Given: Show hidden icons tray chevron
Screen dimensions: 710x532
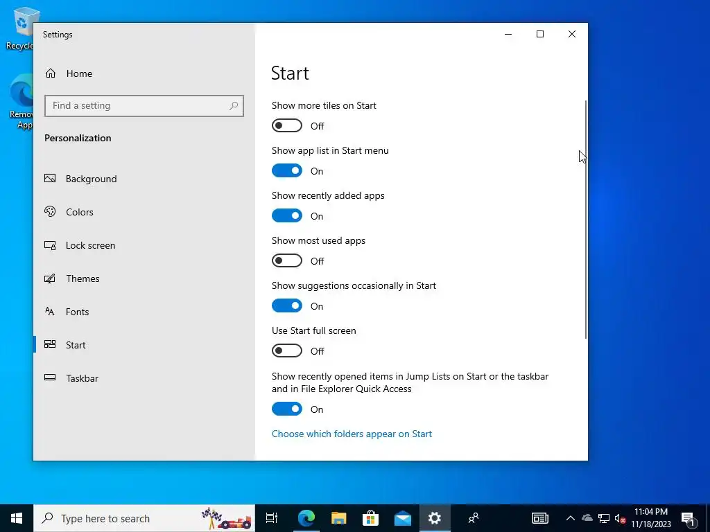Looking at the screenshot, I should coord(570,518).
